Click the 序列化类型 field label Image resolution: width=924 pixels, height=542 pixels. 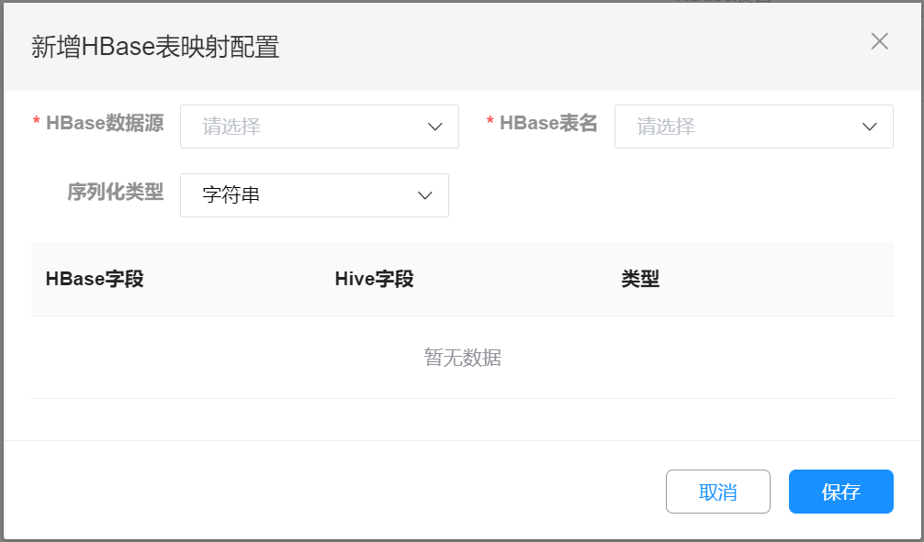pos(115,193)
